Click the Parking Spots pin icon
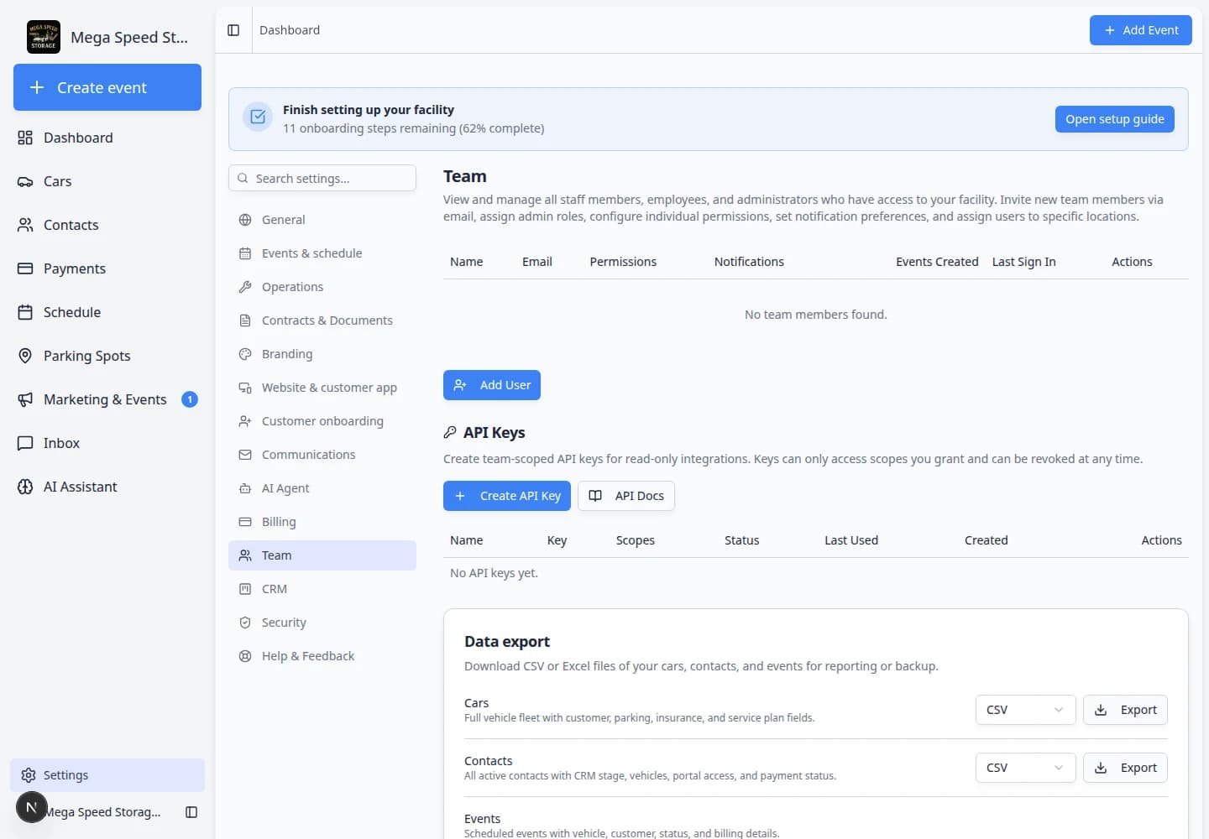The width and height of the screenshot is (1209, 839). (x=25, y=356)
